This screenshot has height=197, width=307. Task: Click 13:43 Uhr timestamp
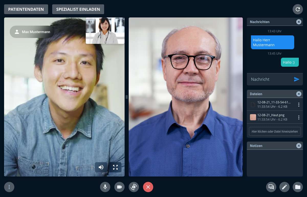pos(275,31)
